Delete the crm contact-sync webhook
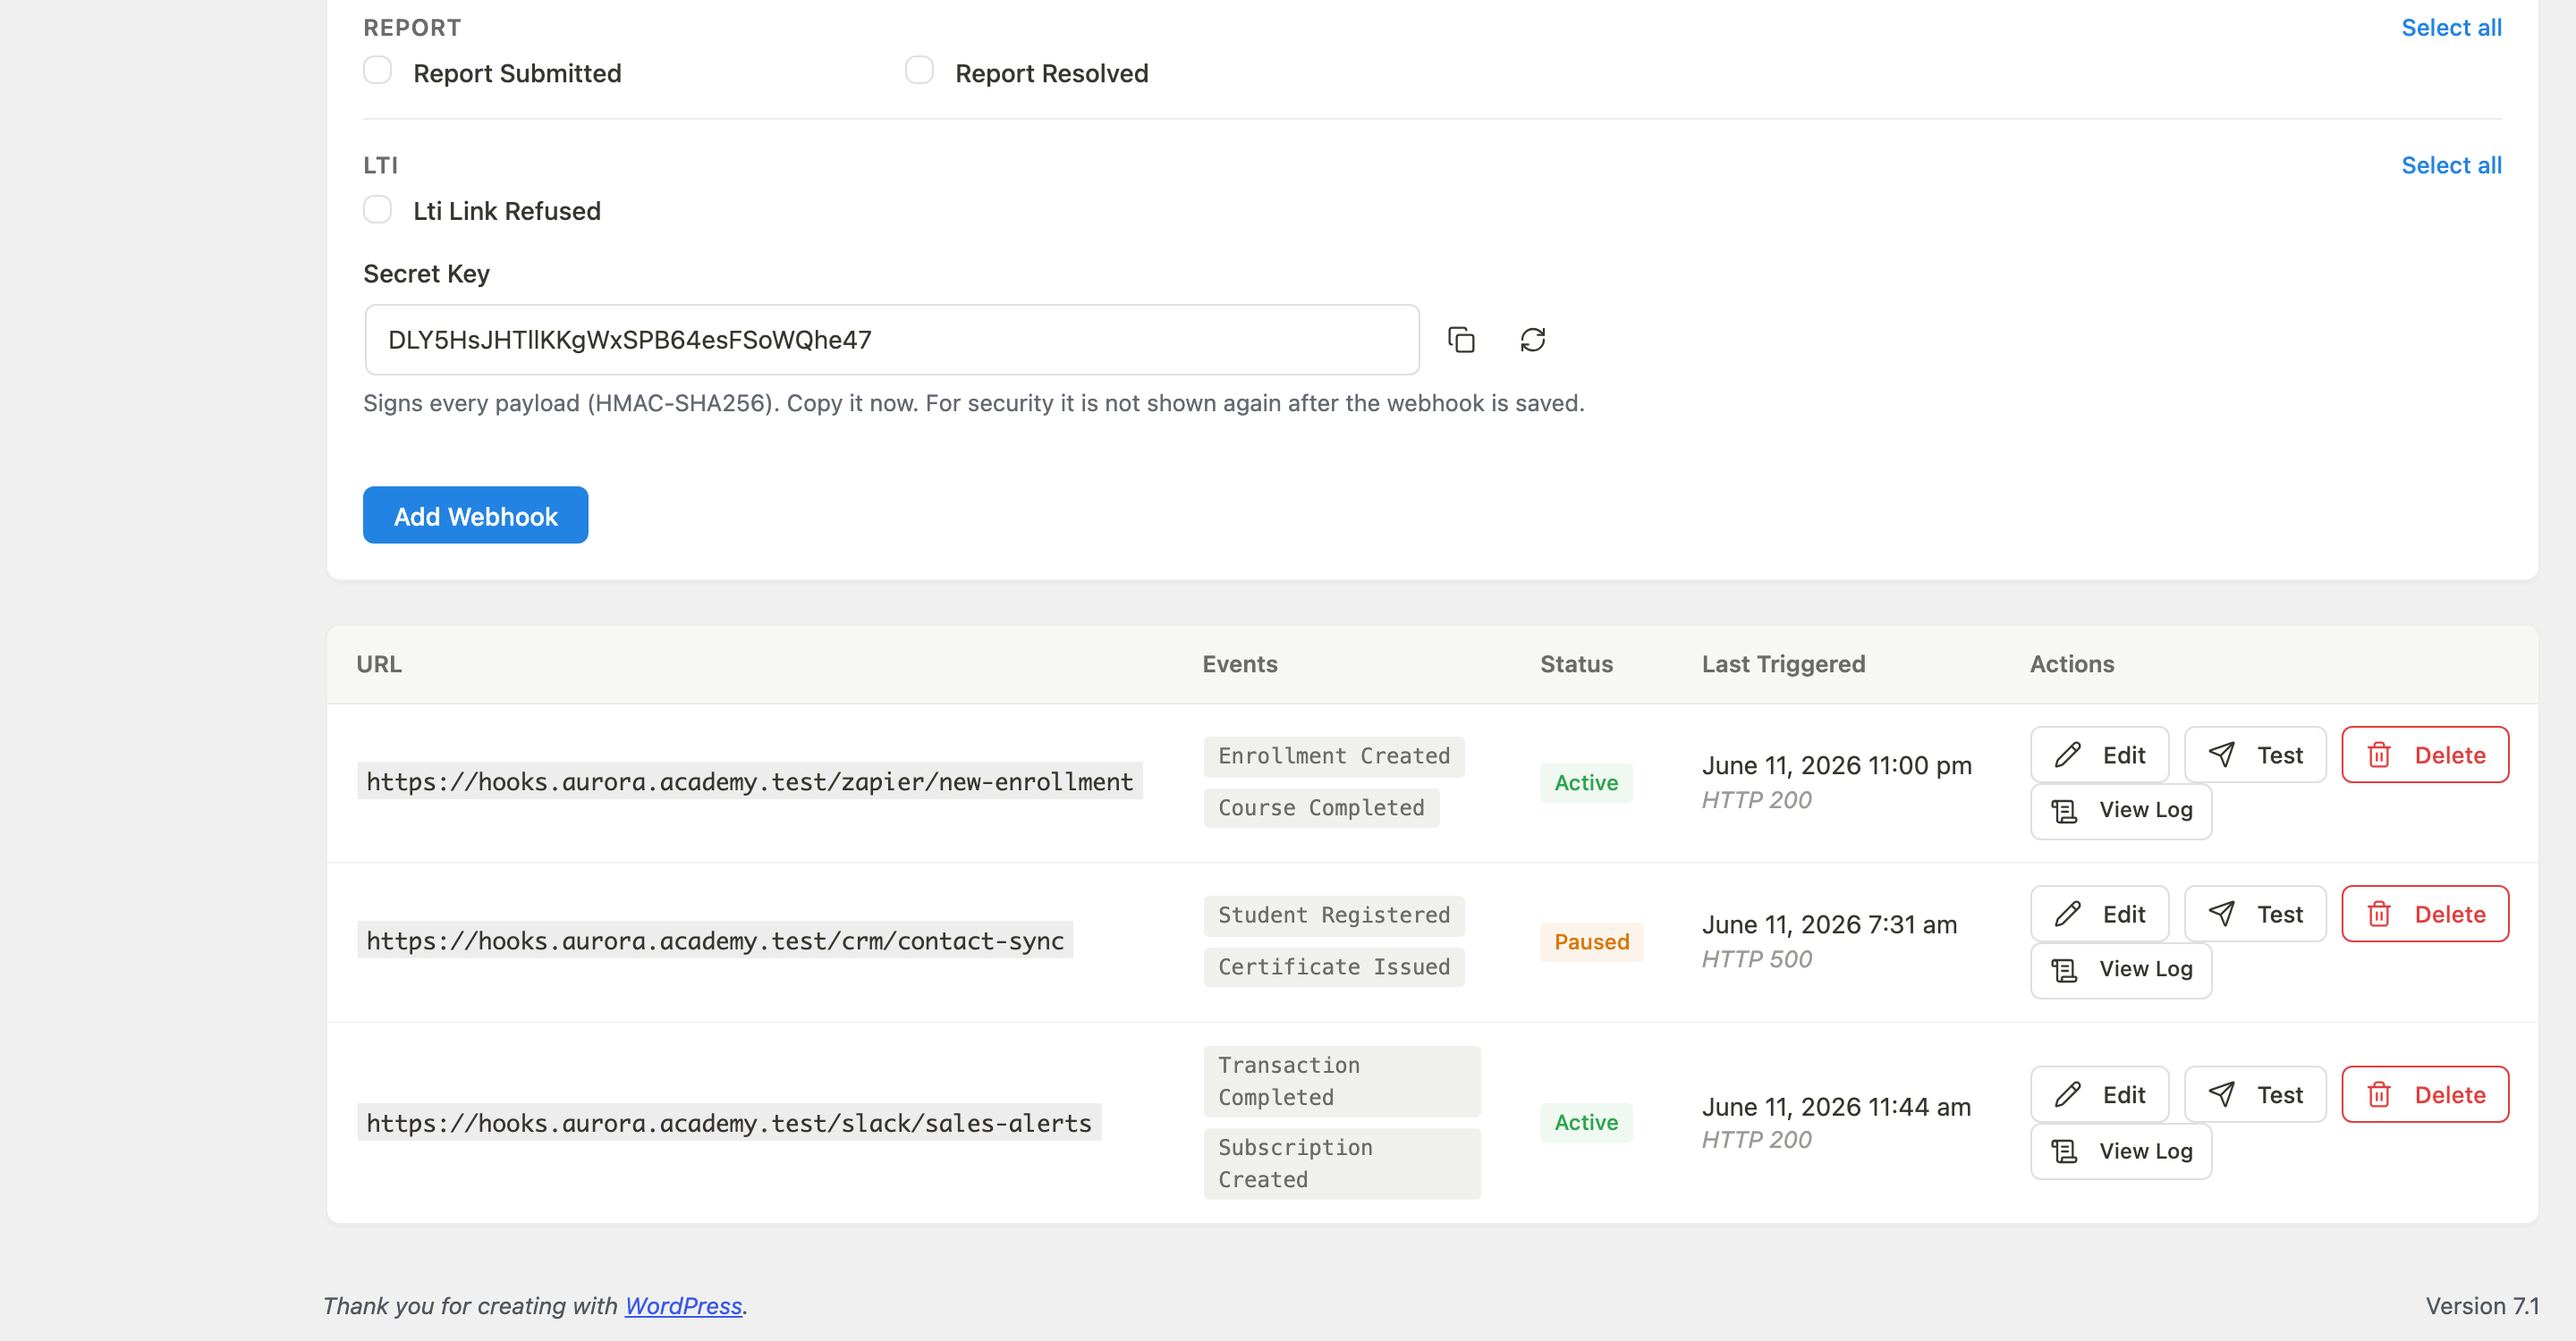This screenshot has height=1341, width=2576. click(2425, 914)
